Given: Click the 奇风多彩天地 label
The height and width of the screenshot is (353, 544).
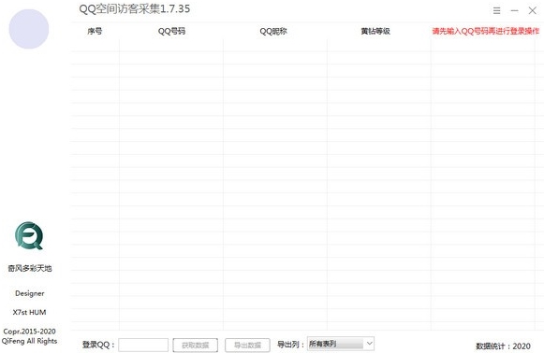Looking at the screenshot, I should [x=30, y=268].
